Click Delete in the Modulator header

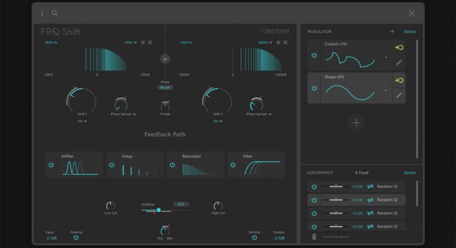(409, 32)
